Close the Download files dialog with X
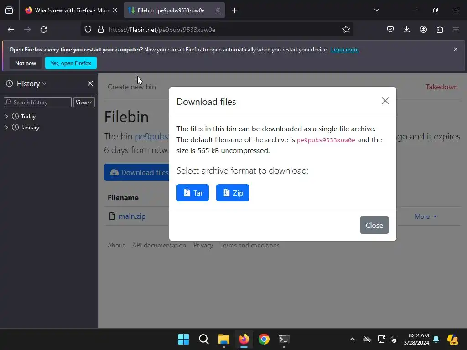This screenshot has width=467, height=350. click(x=385, y=101)
